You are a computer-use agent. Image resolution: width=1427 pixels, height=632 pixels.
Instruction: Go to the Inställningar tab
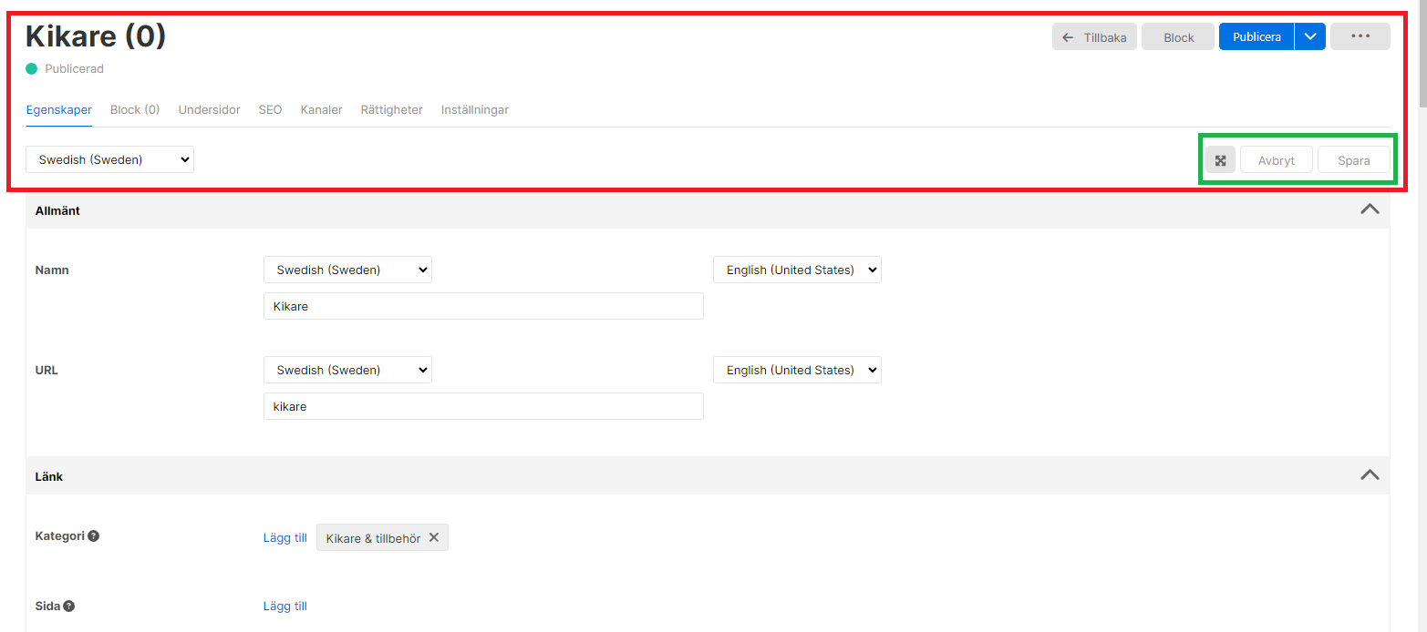pos(474,109)
